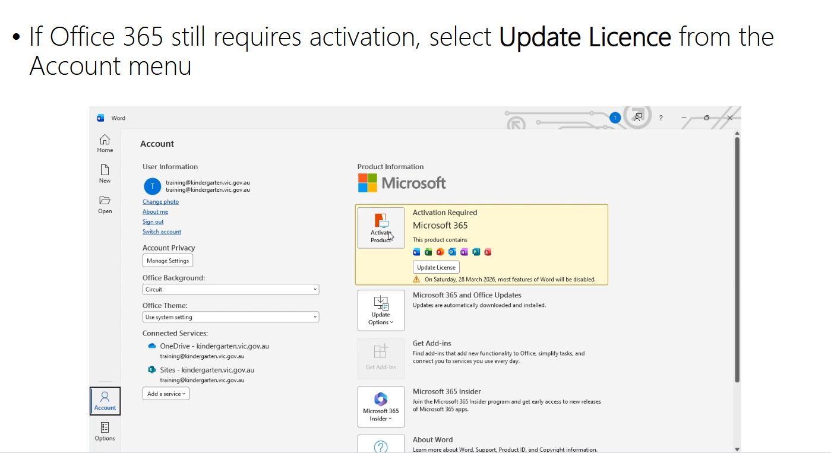Open the Office Theme dropdown
This screenshot has height=453, width=831.
[230, 317]
